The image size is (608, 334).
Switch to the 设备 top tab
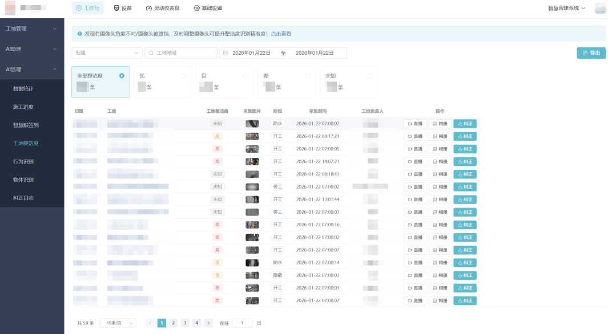[123, 8]
